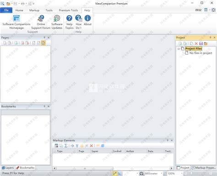Switch to the Markup Properties tab

point(204,168)
